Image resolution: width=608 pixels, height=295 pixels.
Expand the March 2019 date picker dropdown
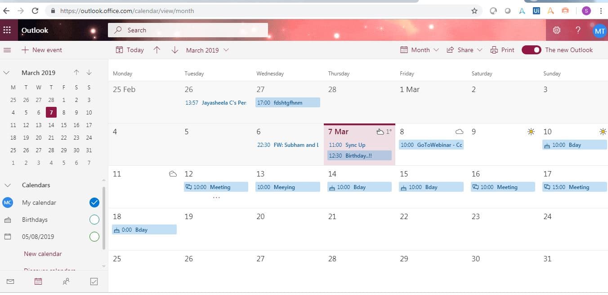point(207,50)
